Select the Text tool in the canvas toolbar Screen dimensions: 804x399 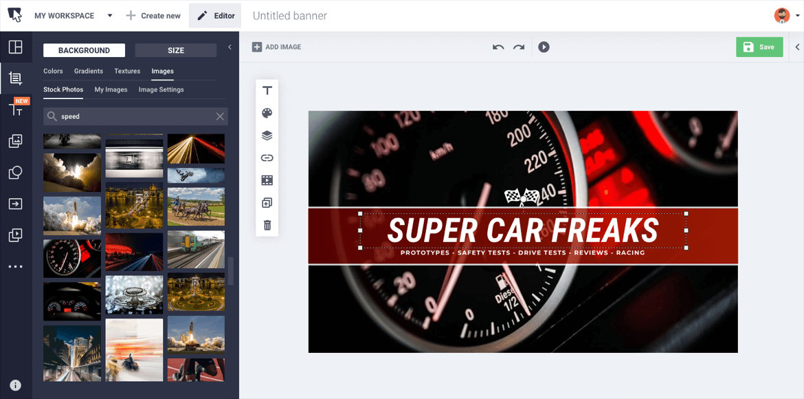pos(267,90)
